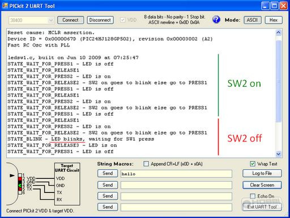Click the 'Fast RC Osc with PLL' line
The height and width of the screenshot is (218, 290).
point(39,45)
